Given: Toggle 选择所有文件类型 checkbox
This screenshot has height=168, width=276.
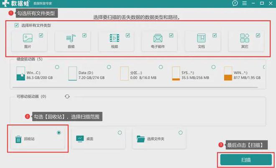Looking at the screenshot, I should pyautogui.click(x=17, y=25).
